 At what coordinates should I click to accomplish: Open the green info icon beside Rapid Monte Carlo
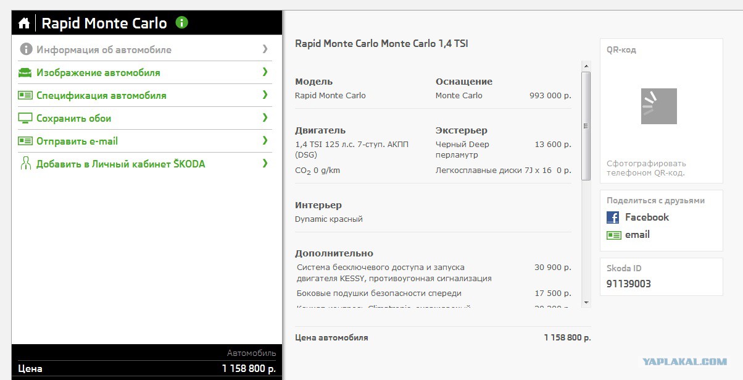click(x=181, y=23)
